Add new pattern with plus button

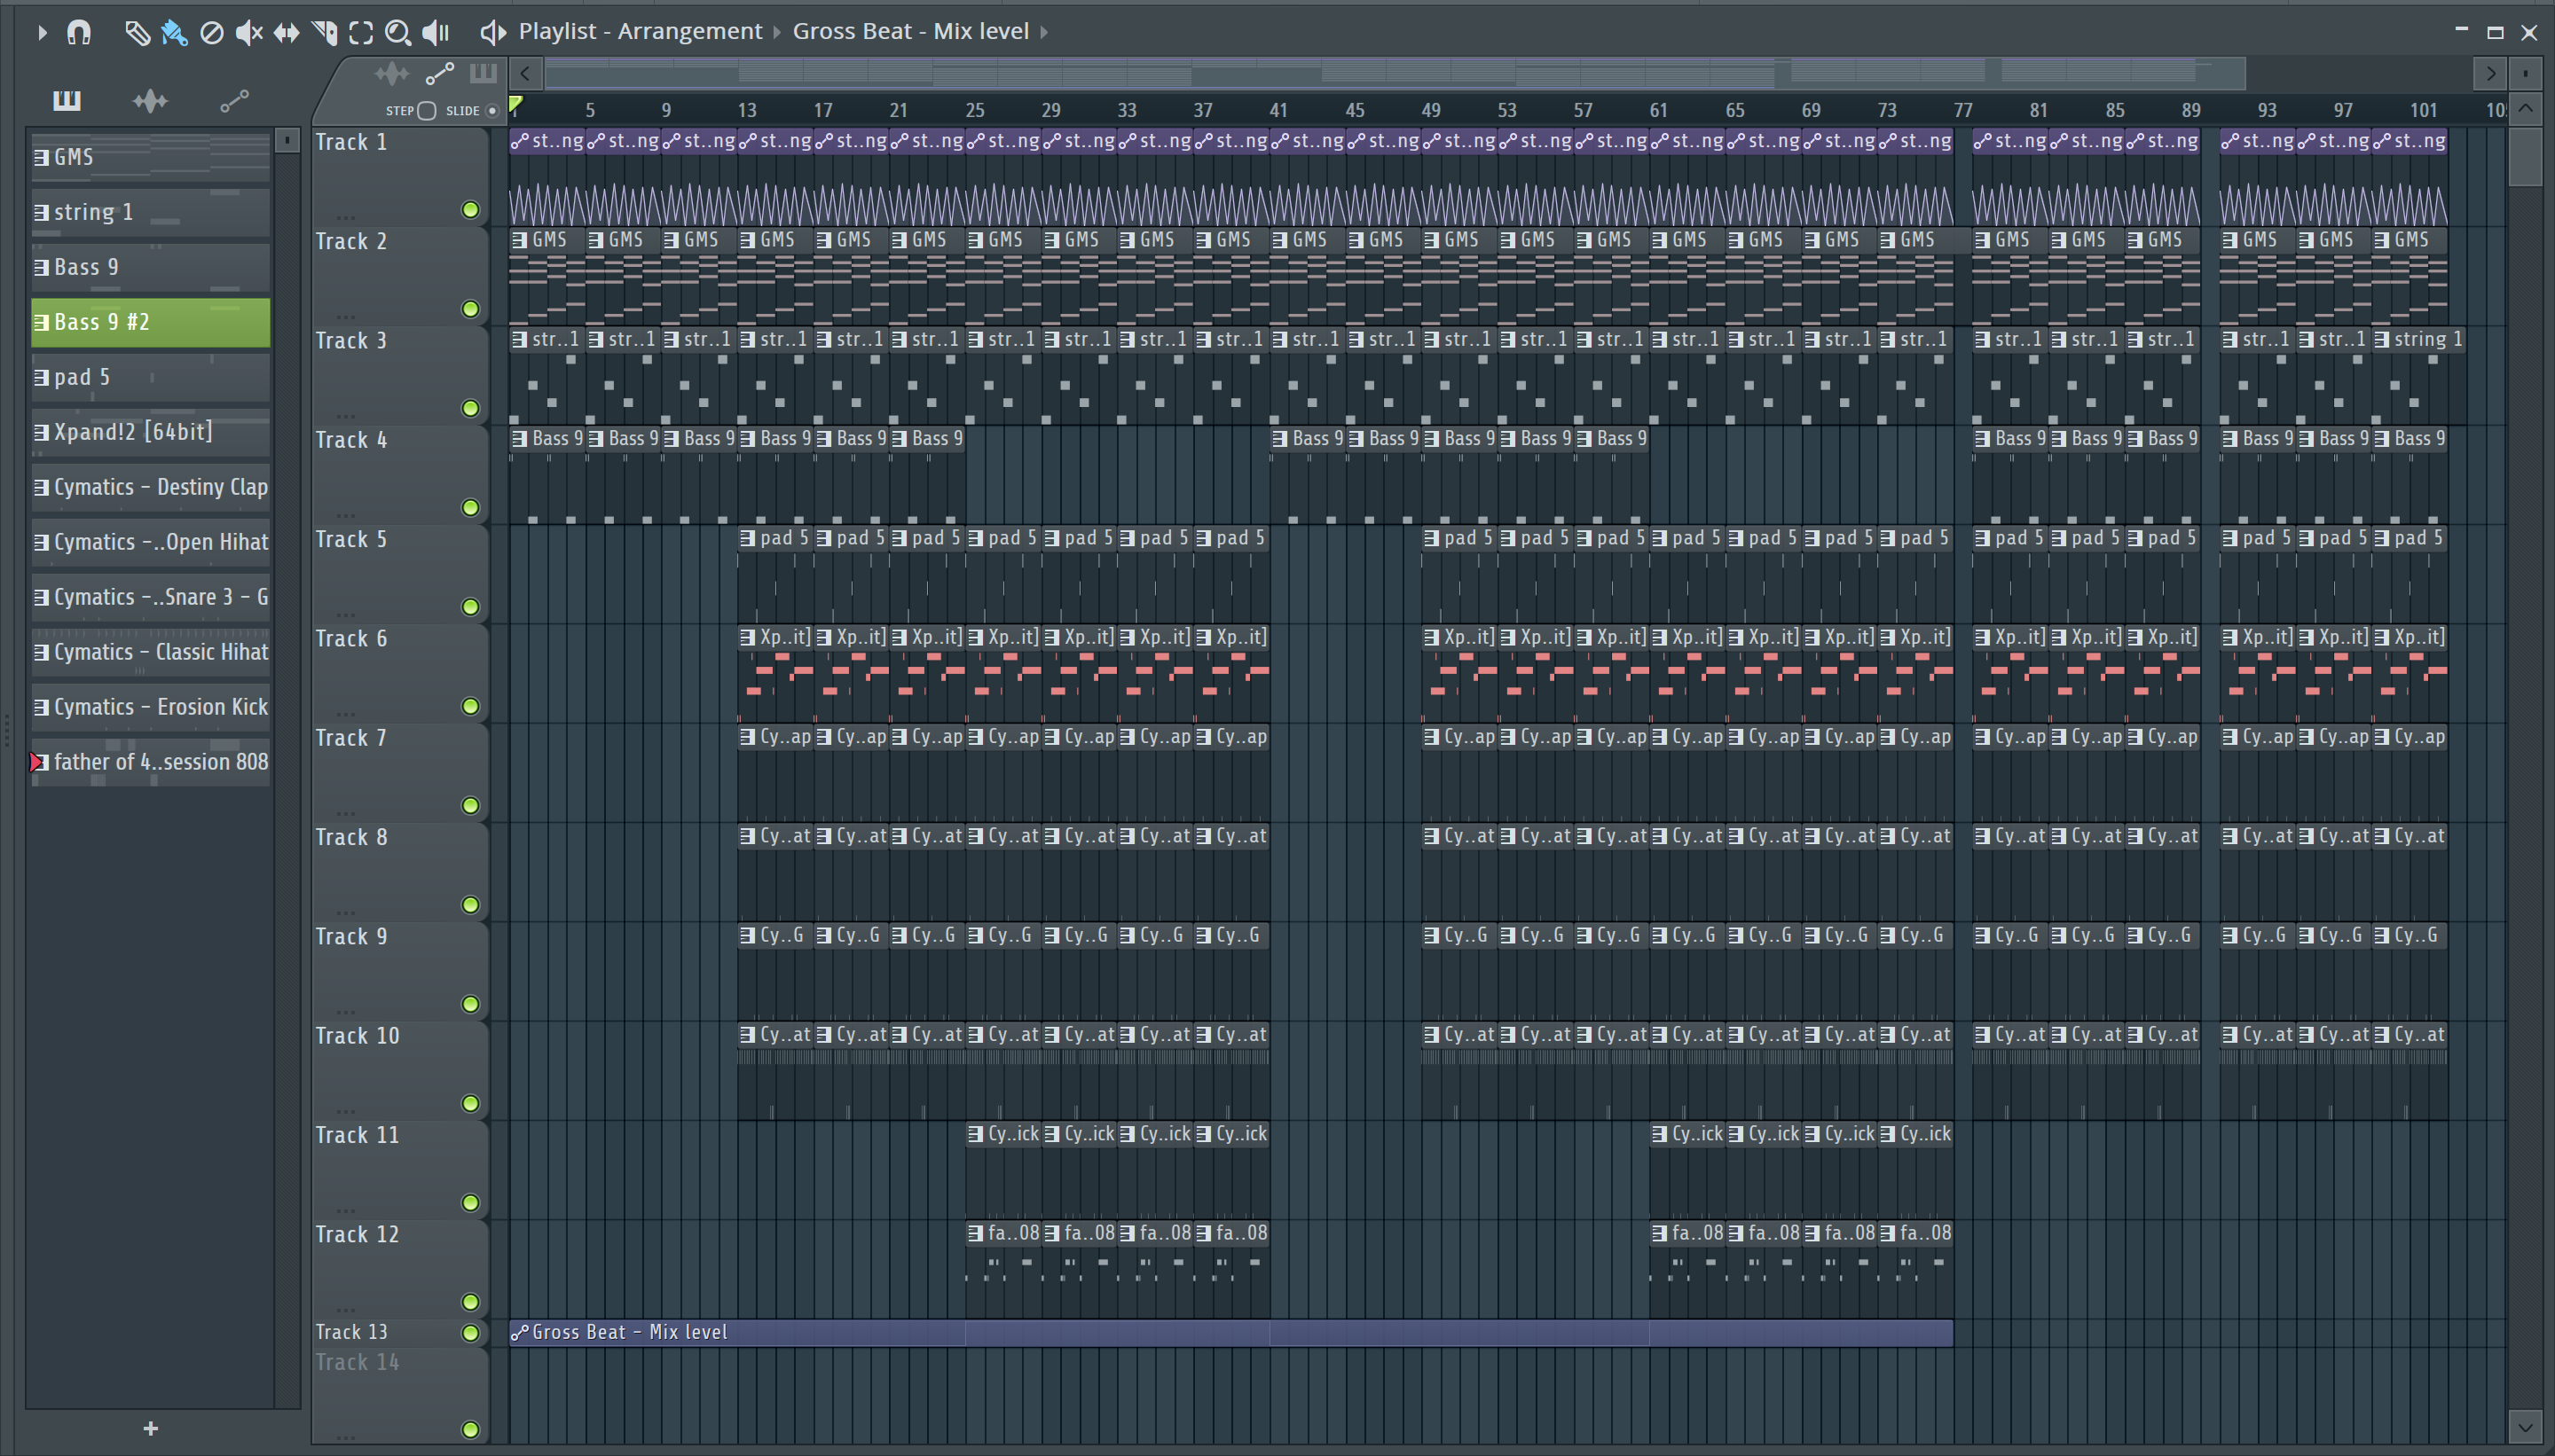click(x=150, y=1428)
